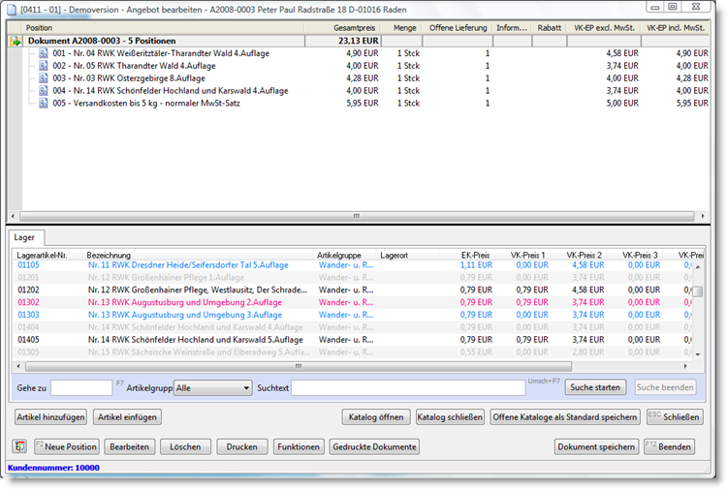Click the icon of position 003 Osterzgebirge
Screen dimensions: 727x489
click(44, 78)
